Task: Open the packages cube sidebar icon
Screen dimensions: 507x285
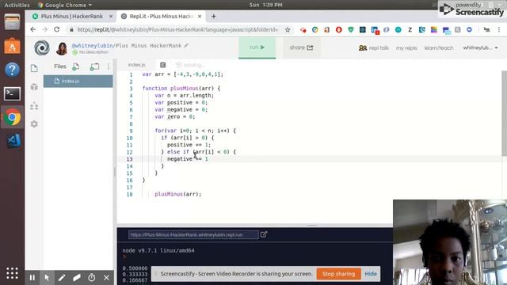Action: tap(34, 87)
